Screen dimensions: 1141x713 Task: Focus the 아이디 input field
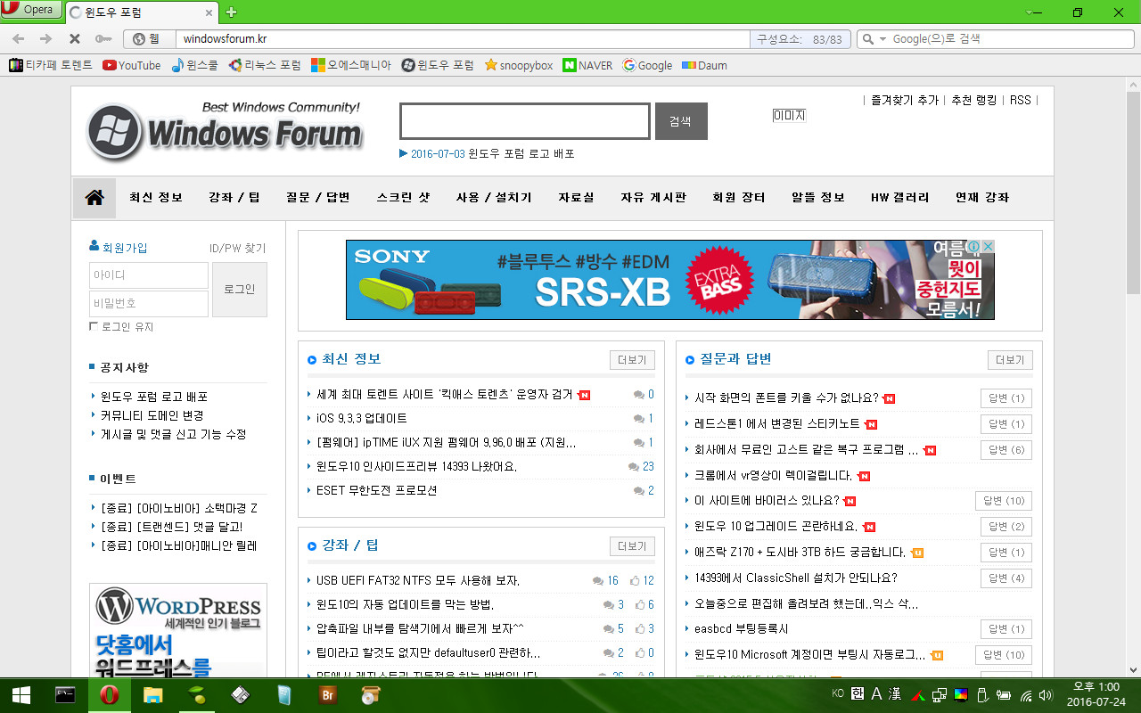tap(149, 275)
